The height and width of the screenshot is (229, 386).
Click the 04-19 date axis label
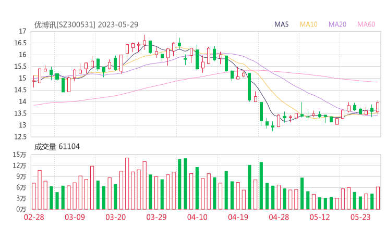click(238, 217)
